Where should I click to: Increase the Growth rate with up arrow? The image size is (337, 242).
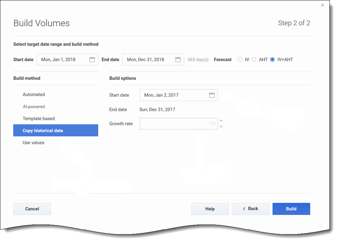(221, 121)
